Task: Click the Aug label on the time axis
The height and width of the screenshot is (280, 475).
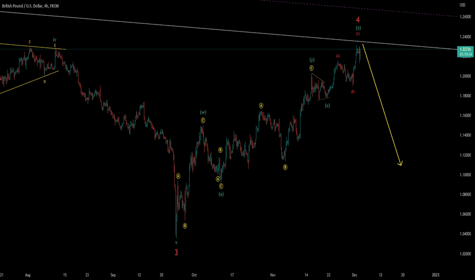Action: click(28, 275)
